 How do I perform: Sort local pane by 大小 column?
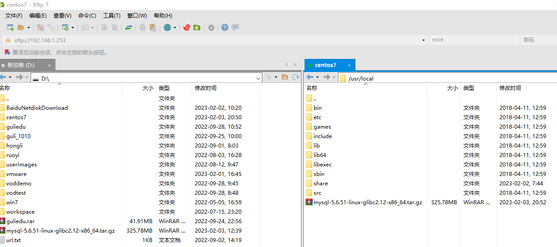(x=148, y=88)
